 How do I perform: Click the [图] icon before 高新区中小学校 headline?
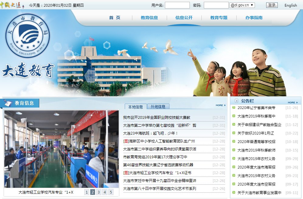coord(126,141)
